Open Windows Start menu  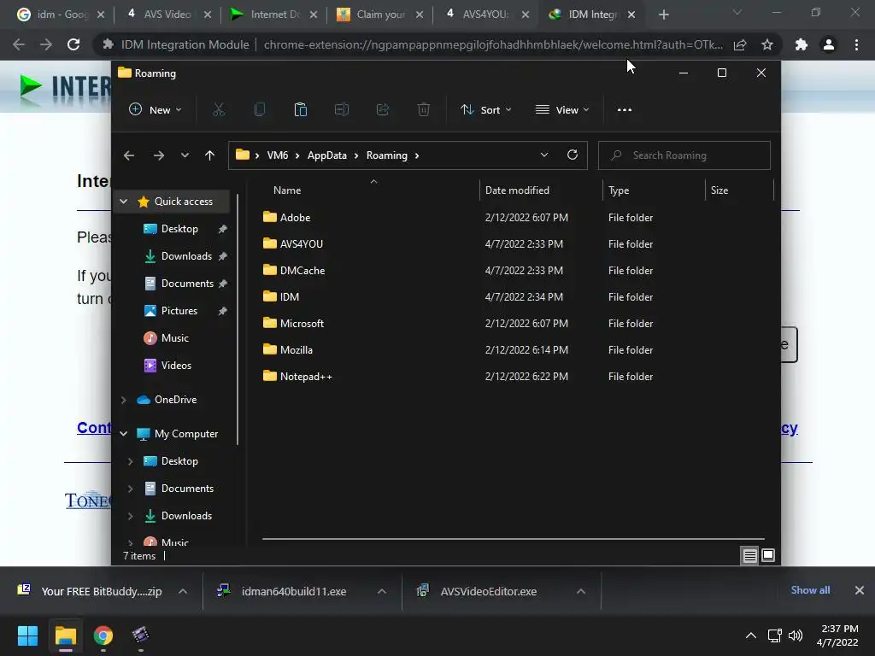[x=27, y=635]
